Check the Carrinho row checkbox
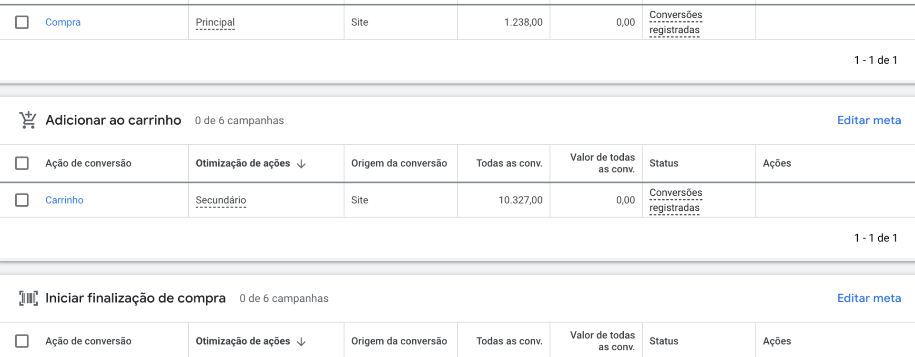Viewport: 915px width, 357px height. pos(22,200)
